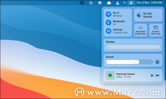
Task: Click the Spotify album art thumbnail
Action: (110, 75)
